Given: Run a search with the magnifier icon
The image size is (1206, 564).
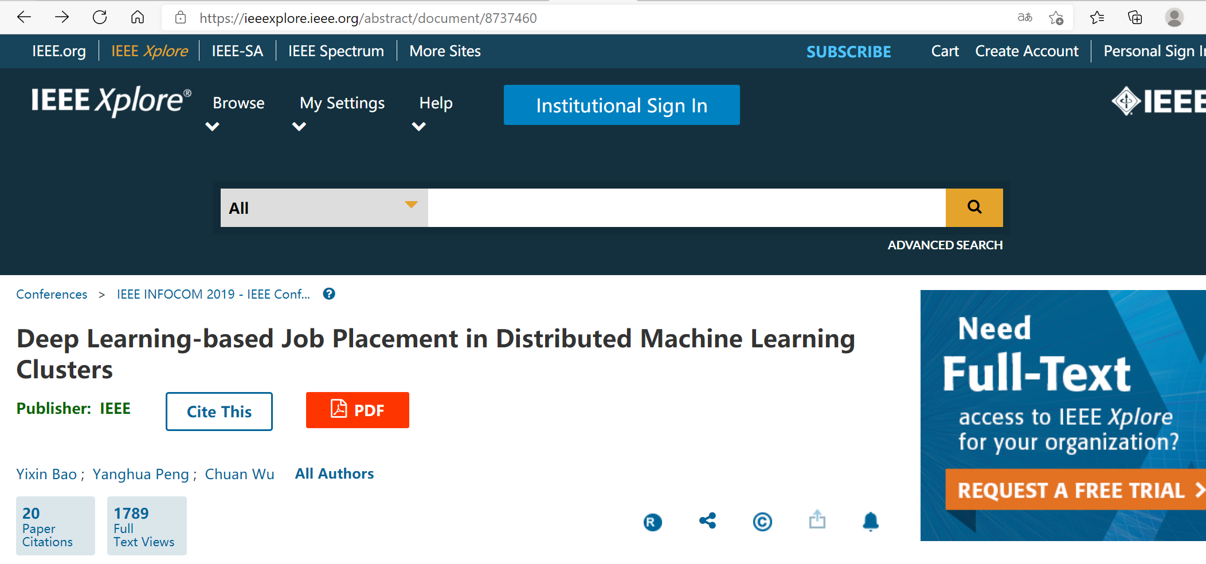Looking at the screenshot, I should [x=973, y=207].
